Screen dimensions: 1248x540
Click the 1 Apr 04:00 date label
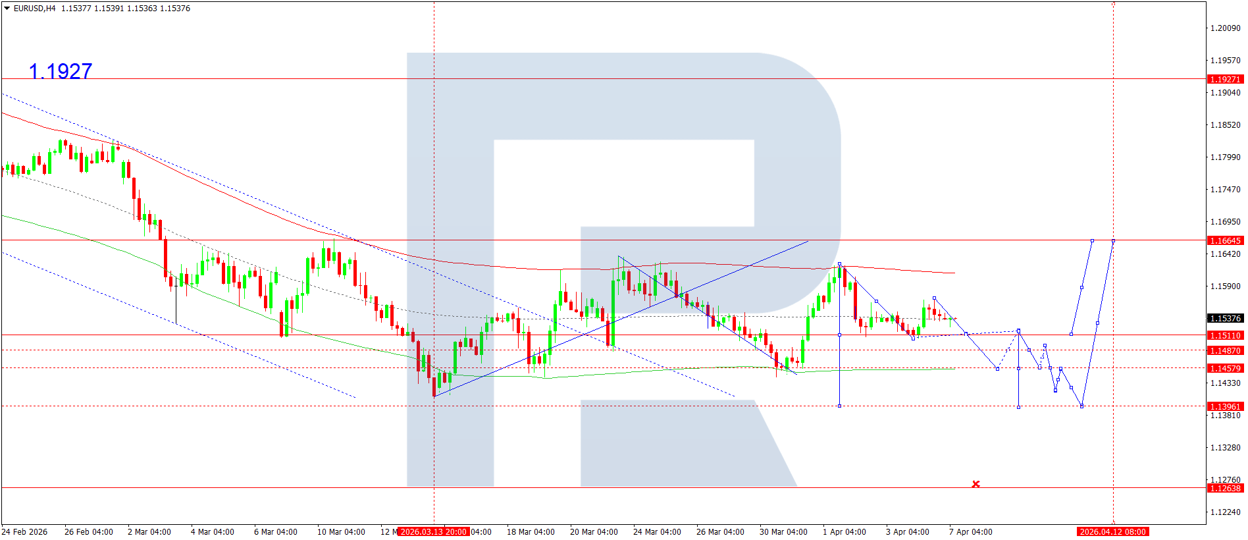844,531
